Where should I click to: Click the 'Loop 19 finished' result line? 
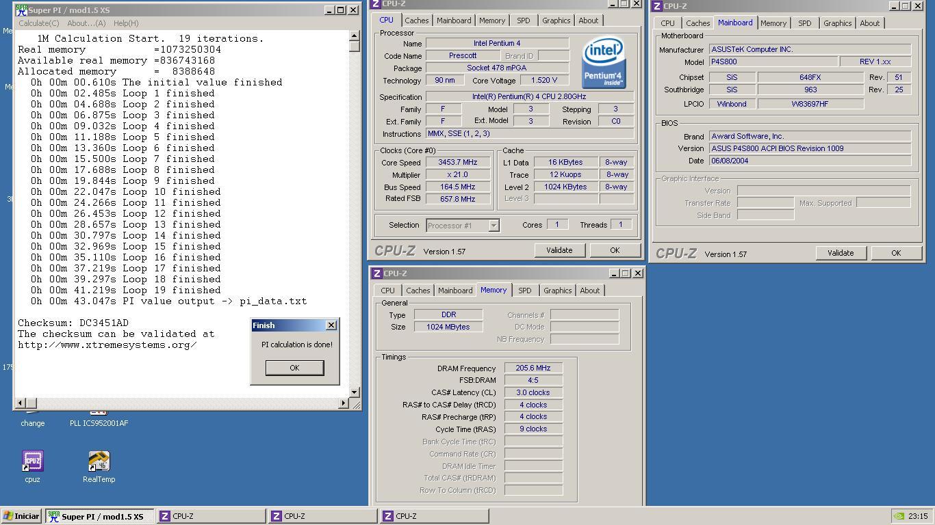click(125, 291)
